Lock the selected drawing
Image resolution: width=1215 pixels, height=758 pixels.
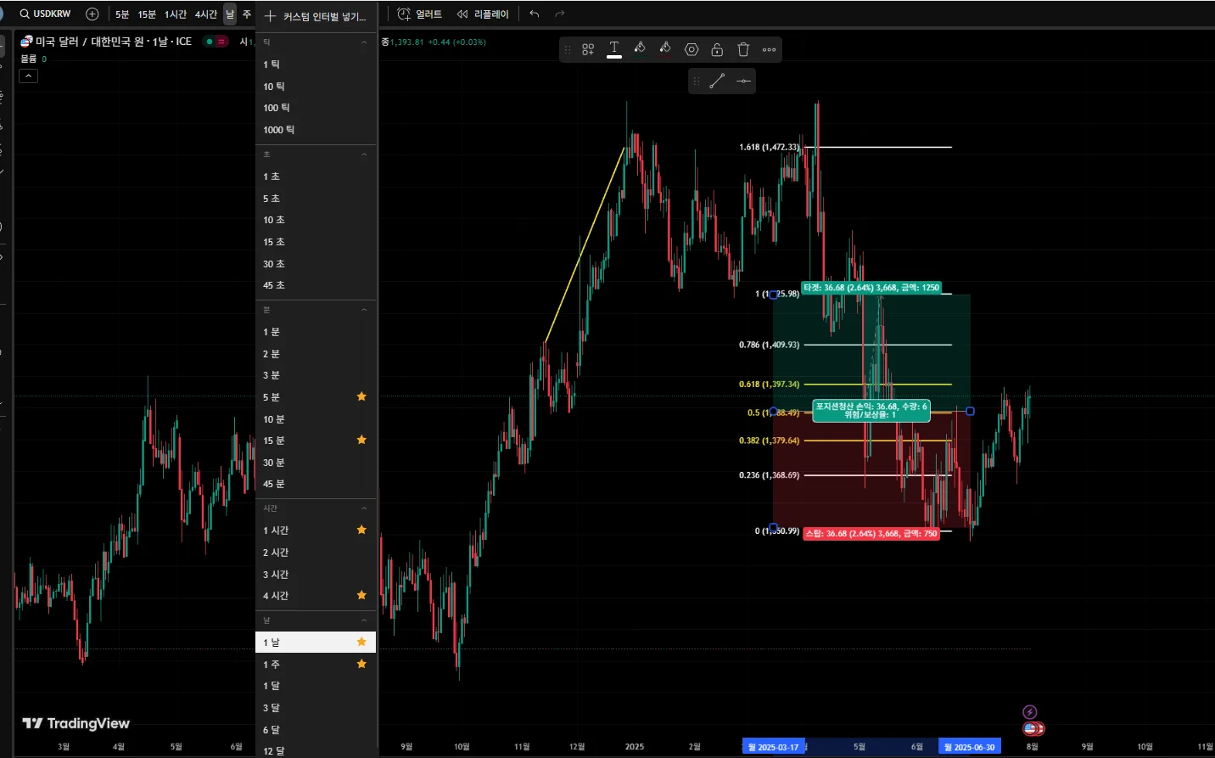717,49
